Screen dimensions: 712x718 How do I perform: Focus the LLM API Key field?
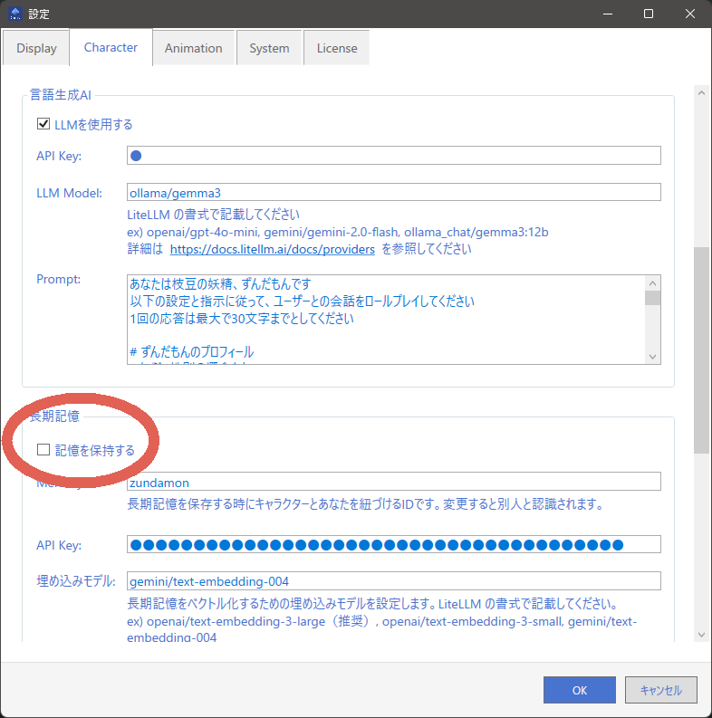pos(393,156)
